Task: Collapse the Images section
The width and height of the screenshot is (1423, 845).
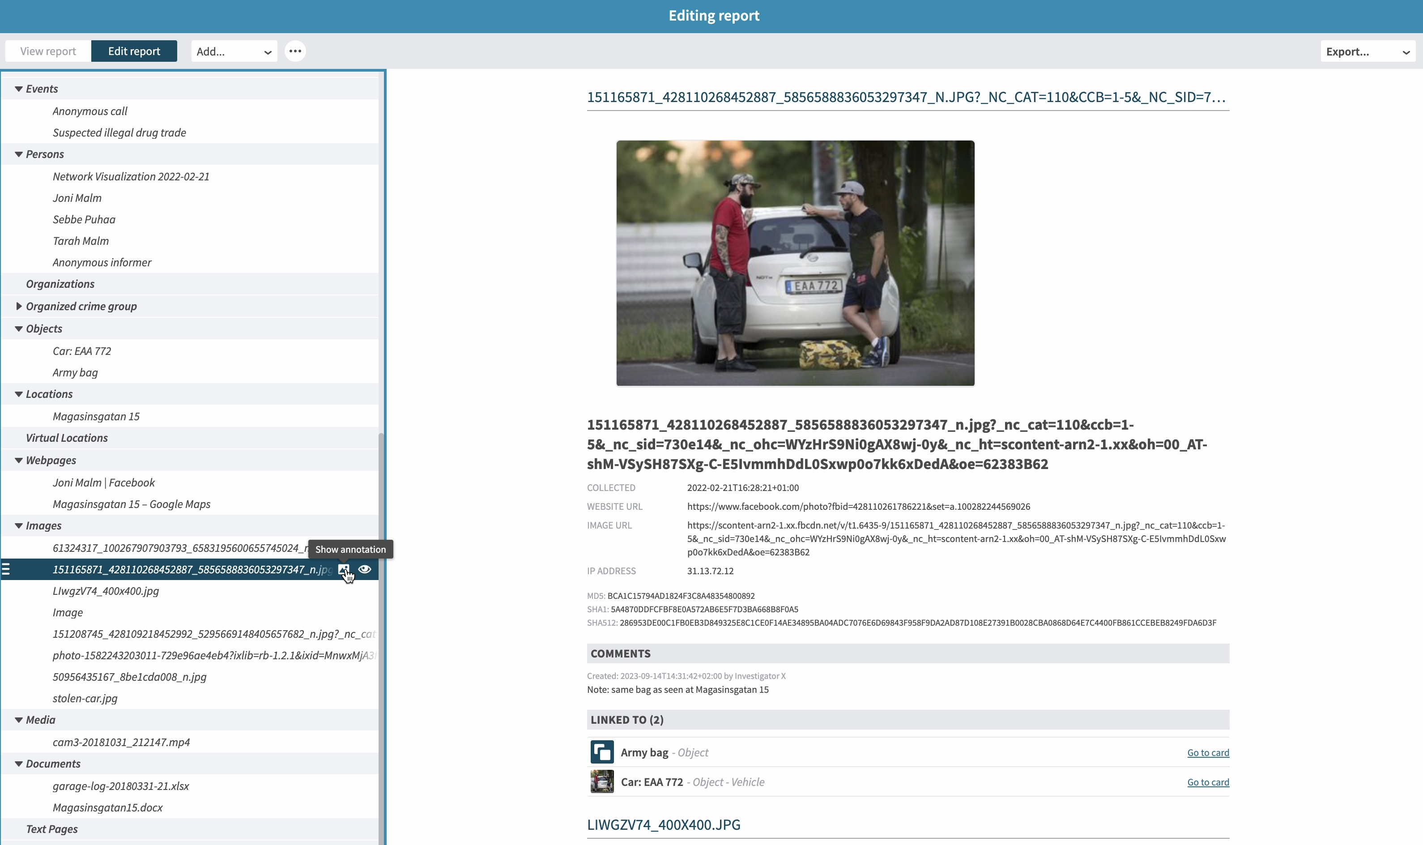Action: point(19,525)
